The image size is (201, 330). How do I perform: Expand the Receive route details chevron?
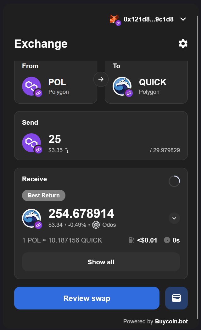[174, 218]
